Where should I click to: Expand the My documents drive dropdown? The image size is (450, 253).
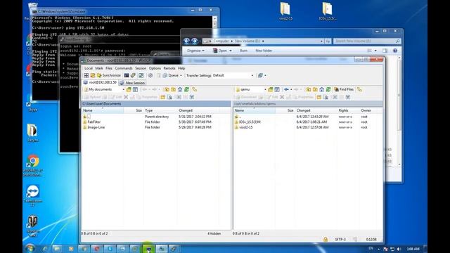(124, 89)
